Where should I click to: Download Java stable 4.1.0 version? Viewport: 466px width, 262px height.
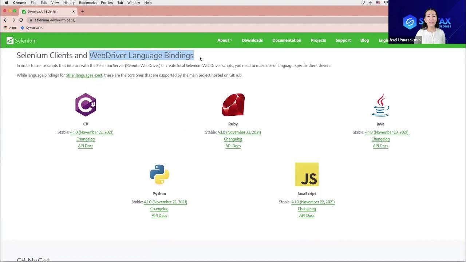[387, 132]
